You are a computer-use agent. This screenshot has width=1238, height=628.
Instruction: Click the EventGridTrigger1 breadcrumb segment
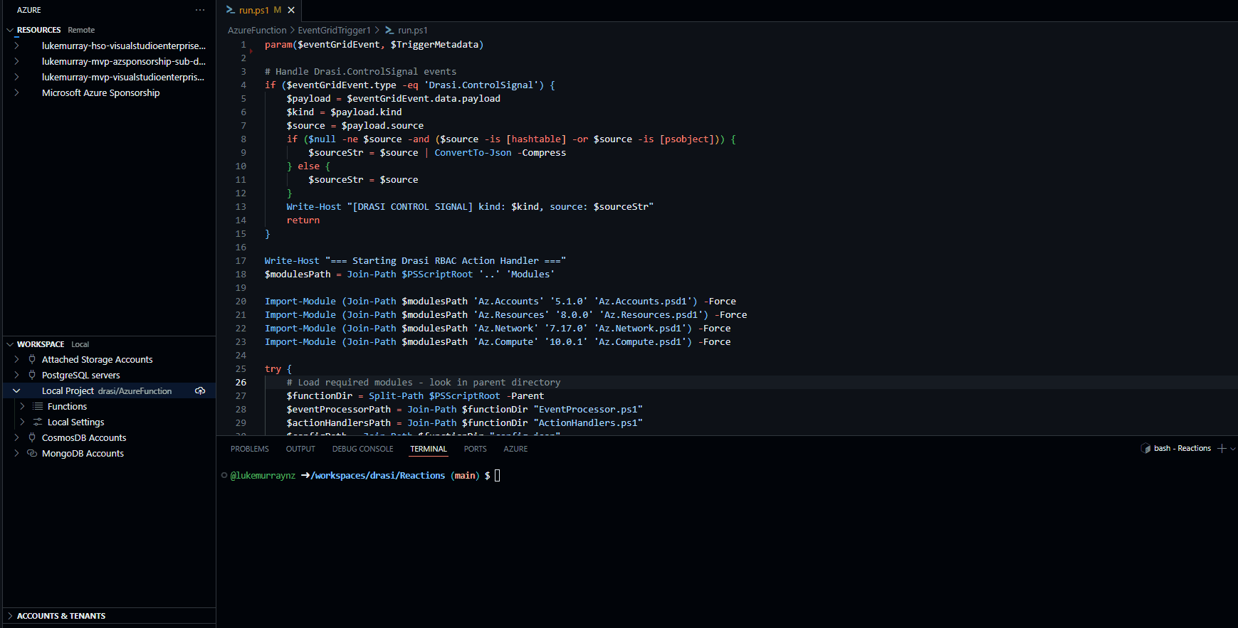click(334, 30)
